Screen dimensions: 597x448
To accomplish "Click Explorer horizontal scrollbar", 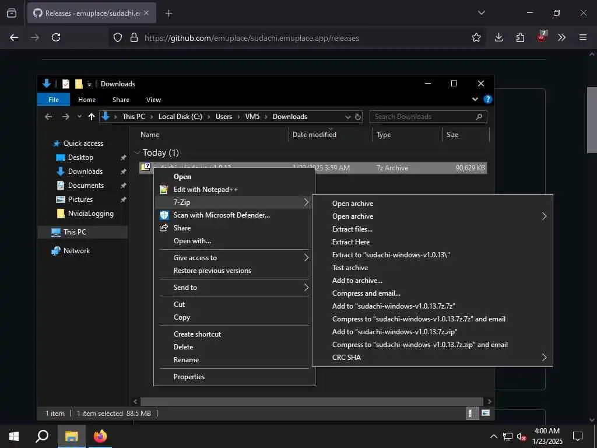I will click(311, 401).
